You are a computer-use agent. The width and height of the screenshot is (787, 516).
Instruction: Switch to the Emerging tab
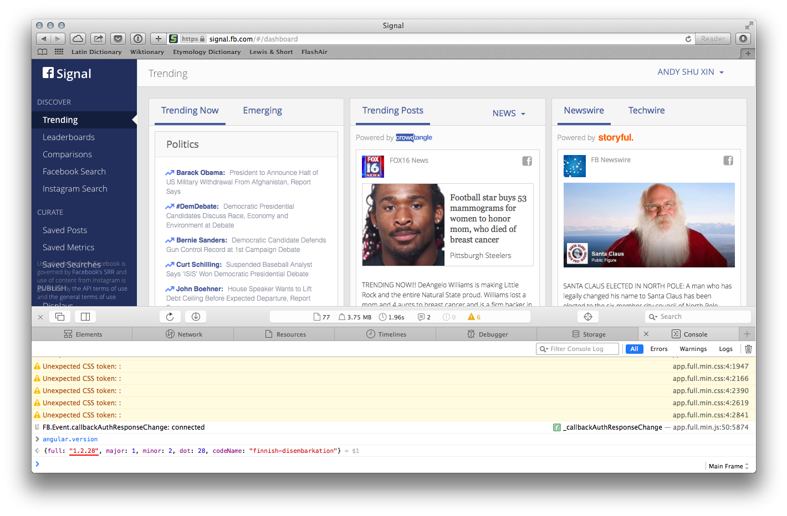coord(262,111)
